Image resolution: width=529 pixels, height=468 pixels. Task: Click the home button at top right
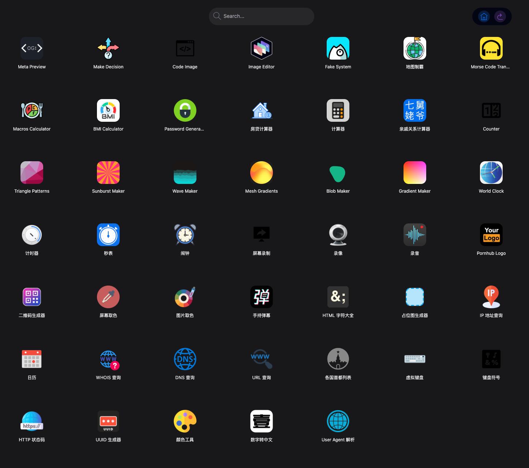[x=484, y=16]
